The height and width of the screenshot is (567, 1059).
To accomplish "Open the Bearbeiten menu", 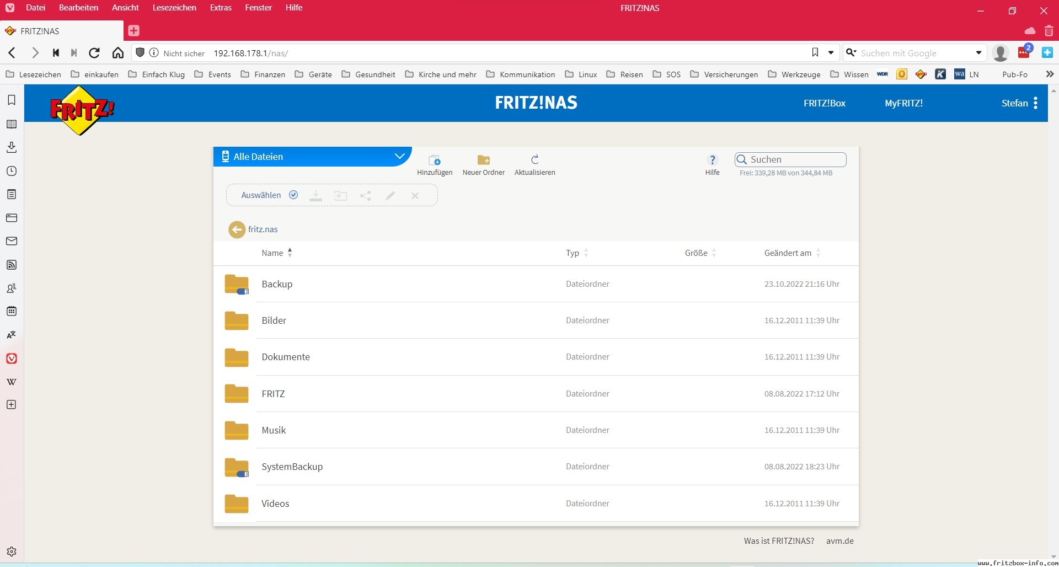I will pyautogui.click(x=78, y=8).
